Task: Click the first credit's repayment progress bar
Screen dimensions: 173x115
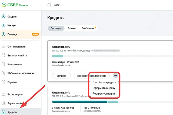Action: coord(112,56)
